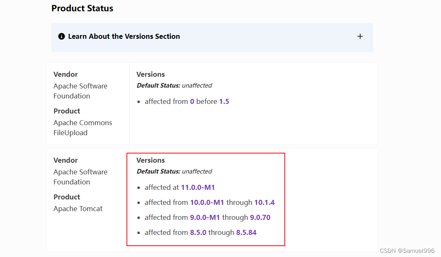
Task: Expand the Versions Section info with plus icon
Action: pos(360,36)
